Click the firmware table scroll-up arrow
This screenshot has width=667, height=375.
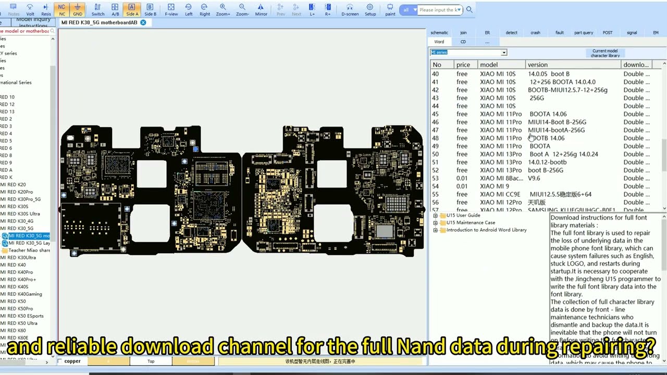pyautogui.click(x=664, y=64)
